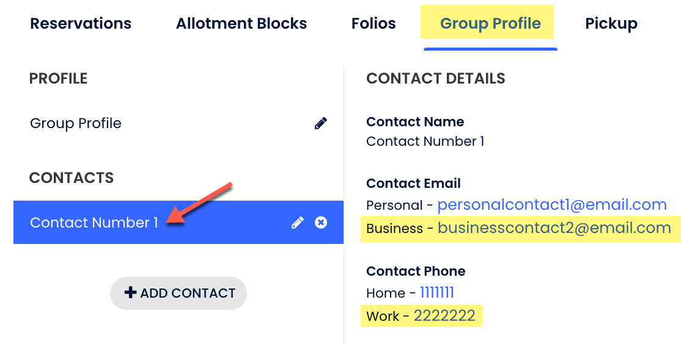Delete Contact Number 1 with the X icon
This screenshot has width=681, height=344.
click(x=321, y=223)
